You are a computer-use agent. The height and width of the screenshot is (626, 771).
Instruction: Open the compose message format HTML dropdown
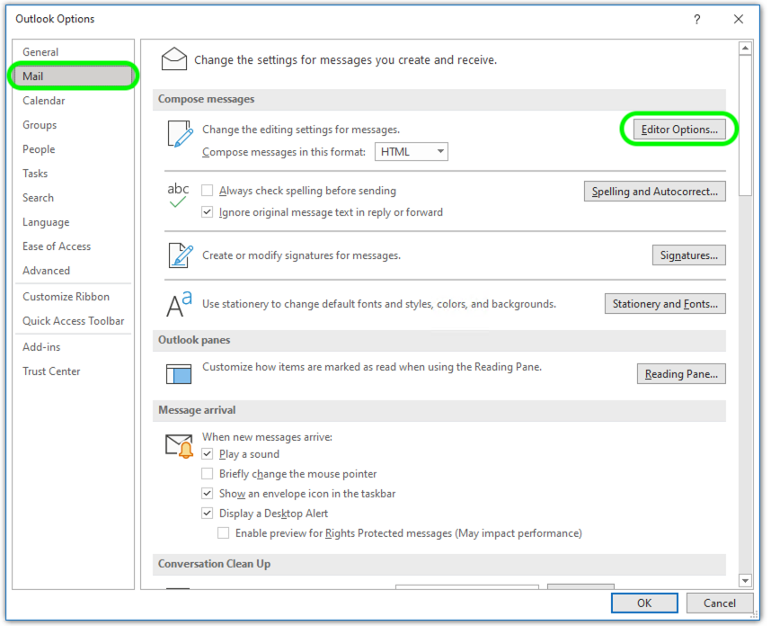411,152
